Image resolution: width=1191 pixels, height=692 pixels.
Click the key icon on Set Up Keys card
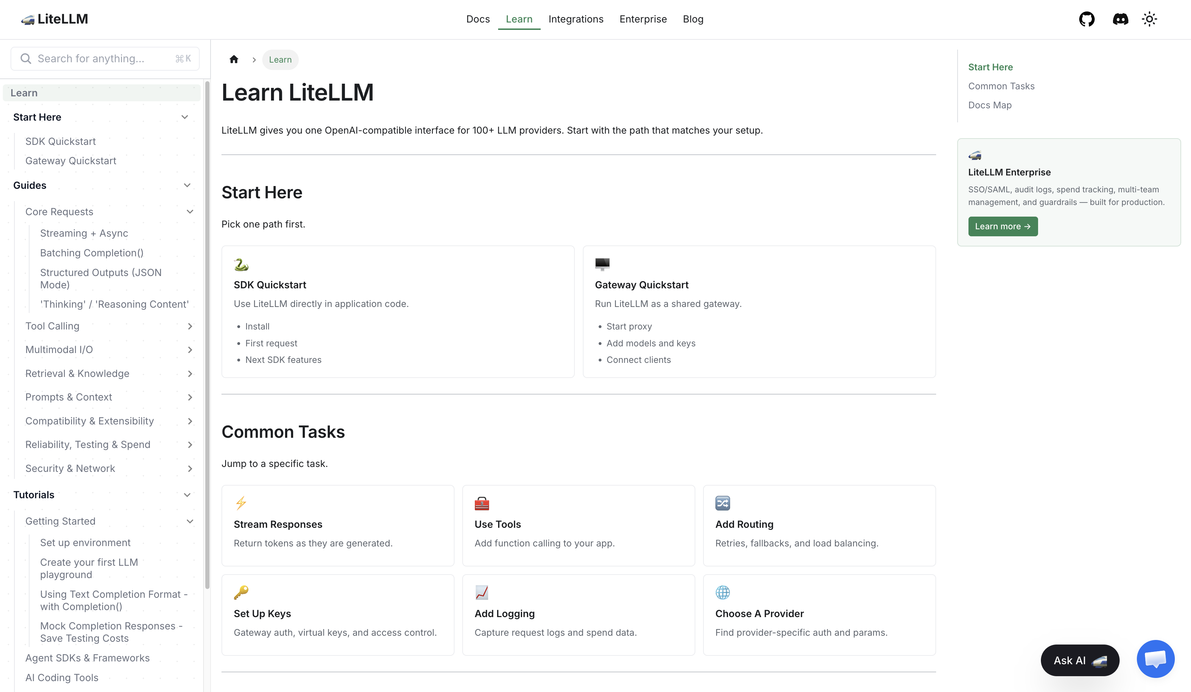tap(241, 593)
